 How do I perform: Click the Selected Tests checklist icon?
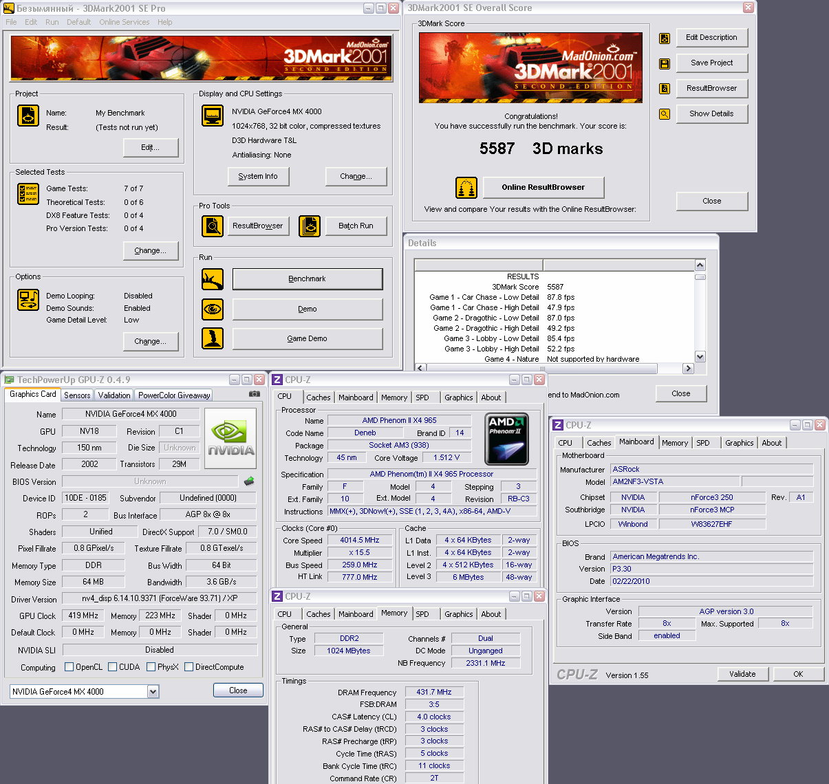[x=28, y=194]
